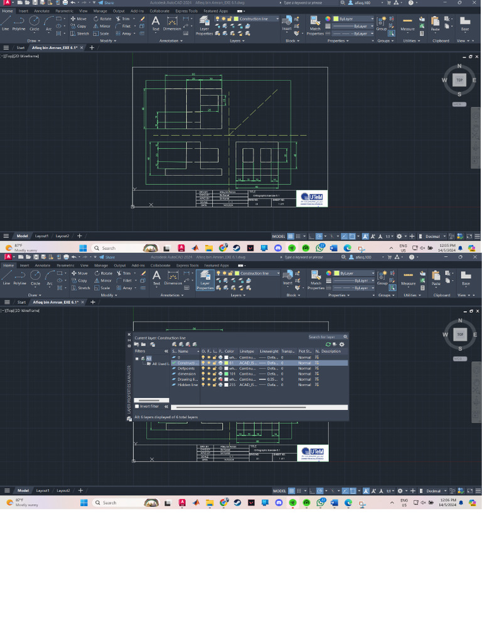Toggle Plot printer icon for dimension layer
This screenshot has height=643, width=482.
click(x=220, y=374)
